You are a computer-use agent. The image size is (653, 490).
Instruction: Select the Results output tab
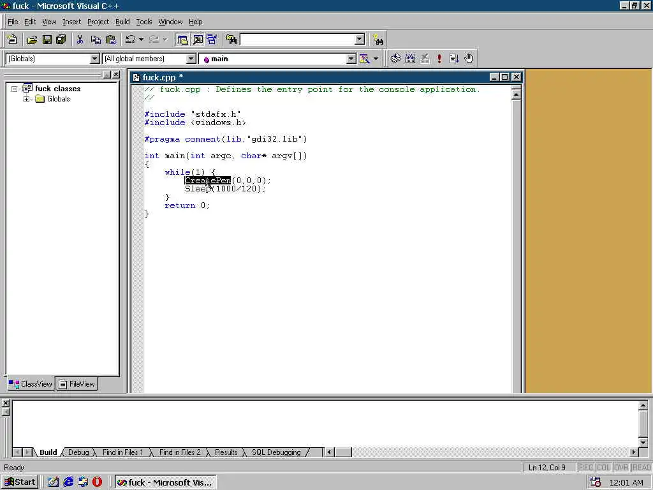click(x=226, y=452)
